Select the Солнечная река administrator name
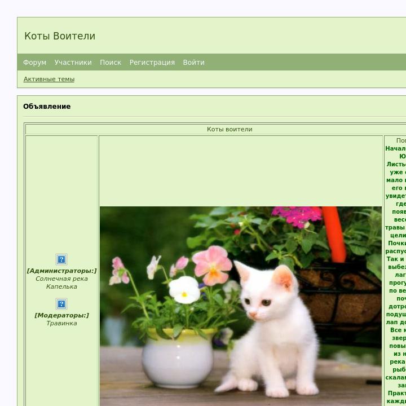The height and width of the screenshot is (406, 406). (61, 279)
